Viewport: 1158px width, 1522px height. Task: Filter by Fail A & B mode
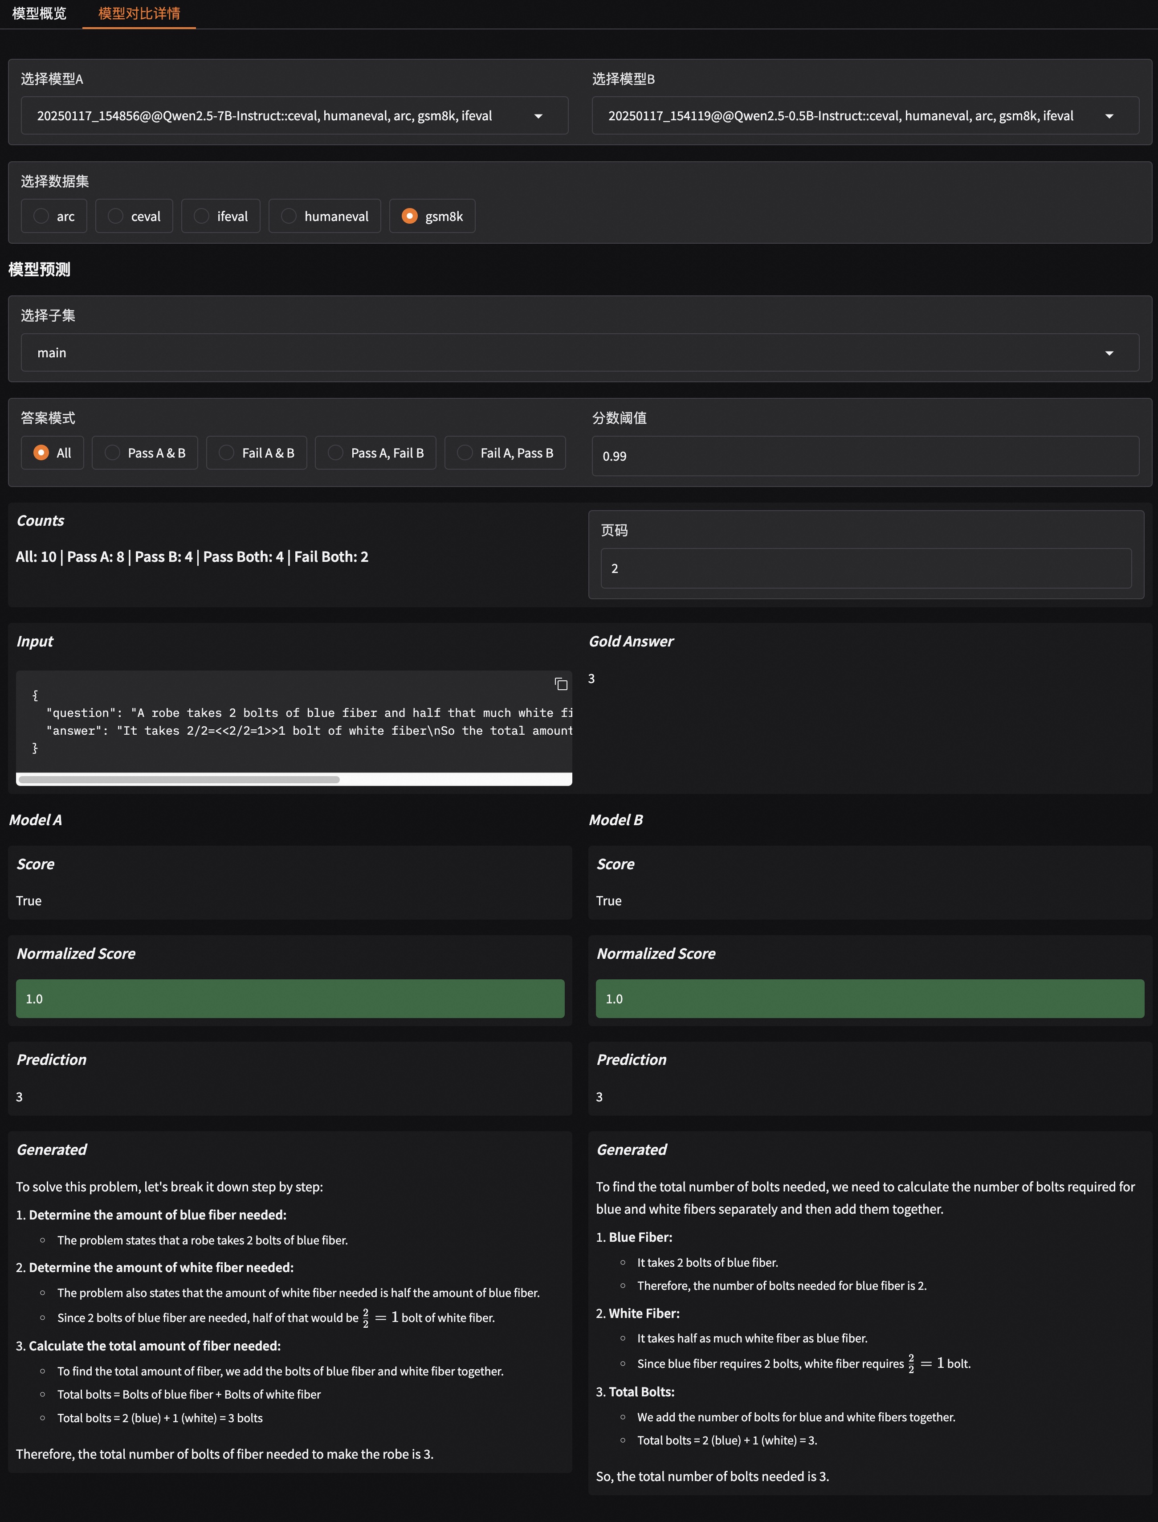[226, 453]
